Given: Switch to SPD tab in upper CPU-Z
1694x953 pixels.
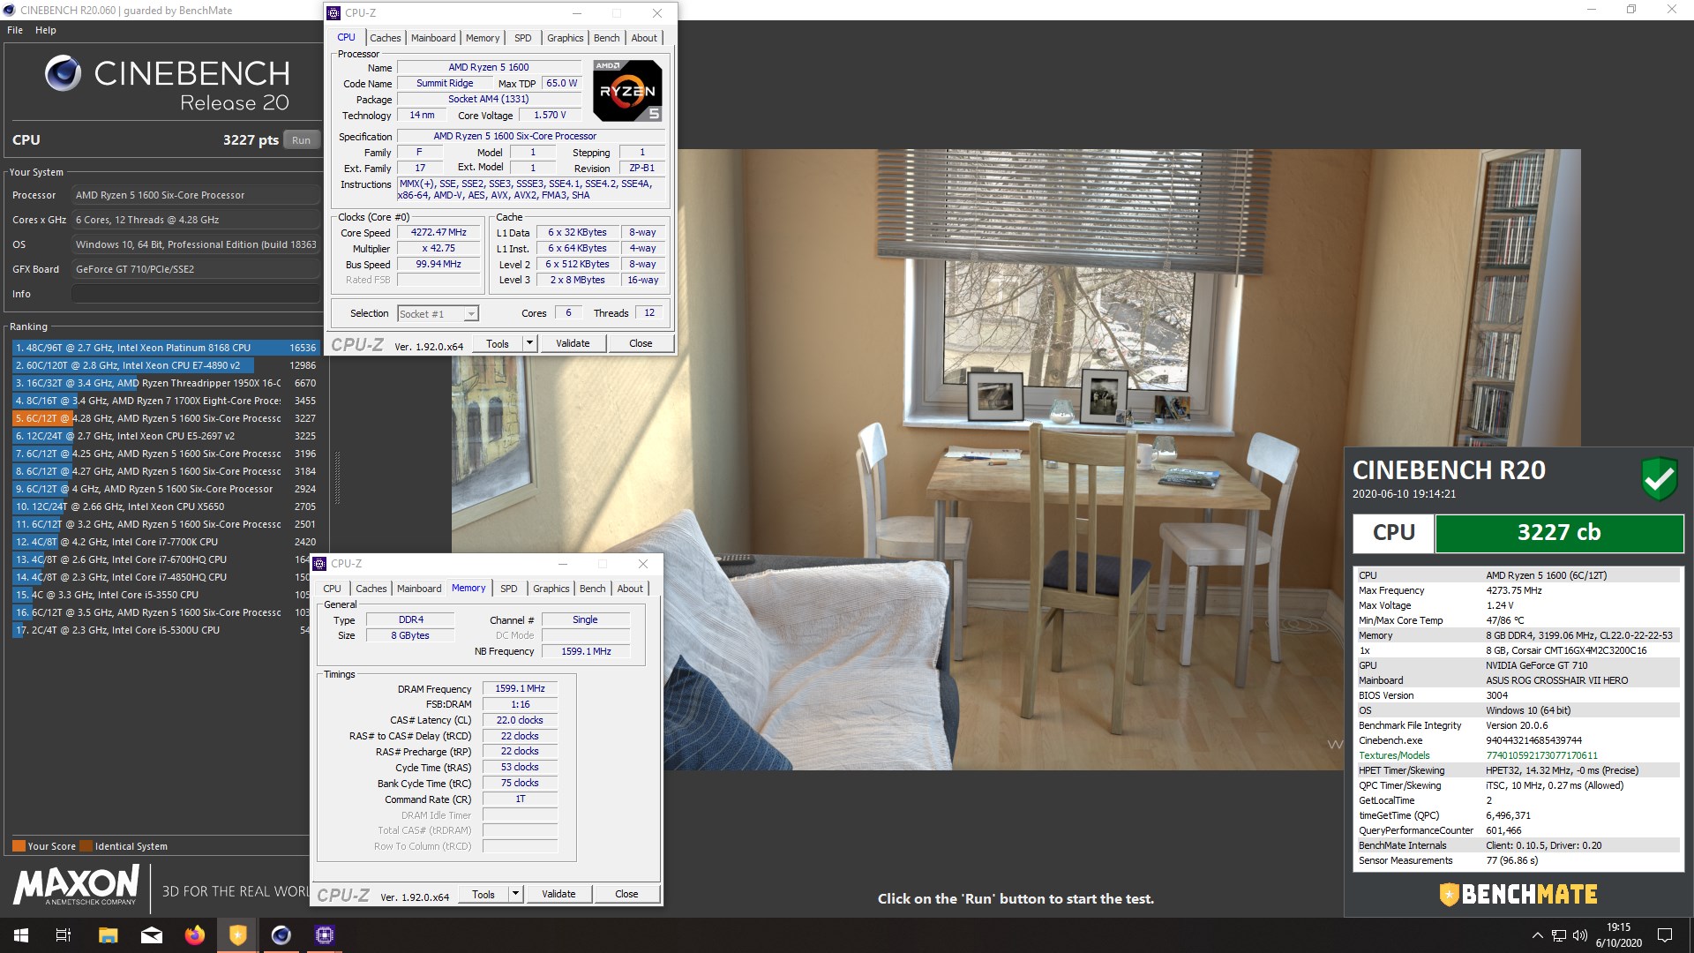Looking at the screenshot, I should [523, 38].
